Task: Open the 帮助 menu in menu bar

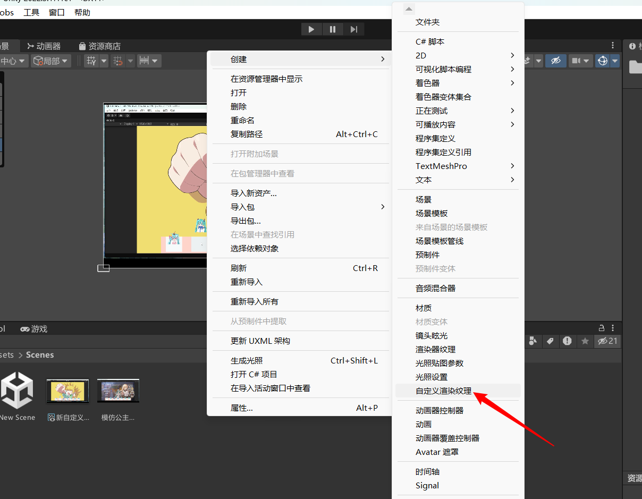Action: tap(82, 12)
